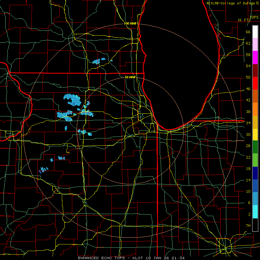Viewport: 260px width, 260px height.
Task: Select the medium blue legend swatch
Action: pos(255,186)
